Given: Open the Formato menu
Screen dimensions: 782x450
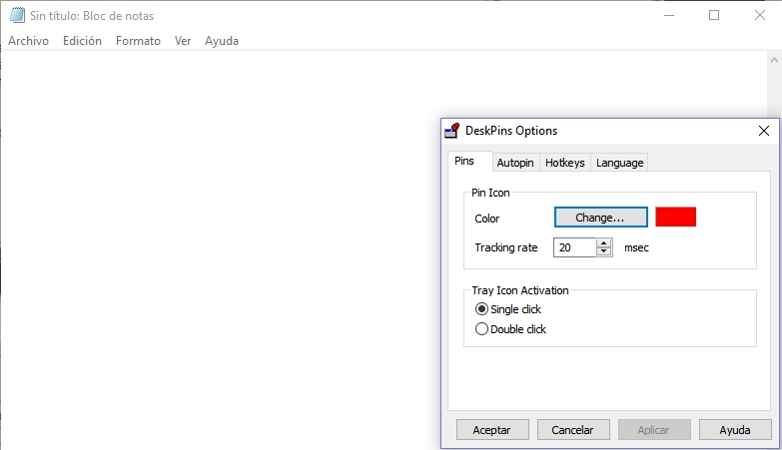Looking at the screenshot, I should (x=138, y=41).
